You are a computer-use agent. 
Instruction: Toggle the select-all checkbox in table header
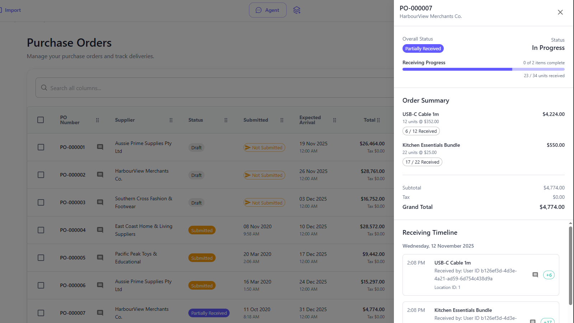click(x=41, y=120)
